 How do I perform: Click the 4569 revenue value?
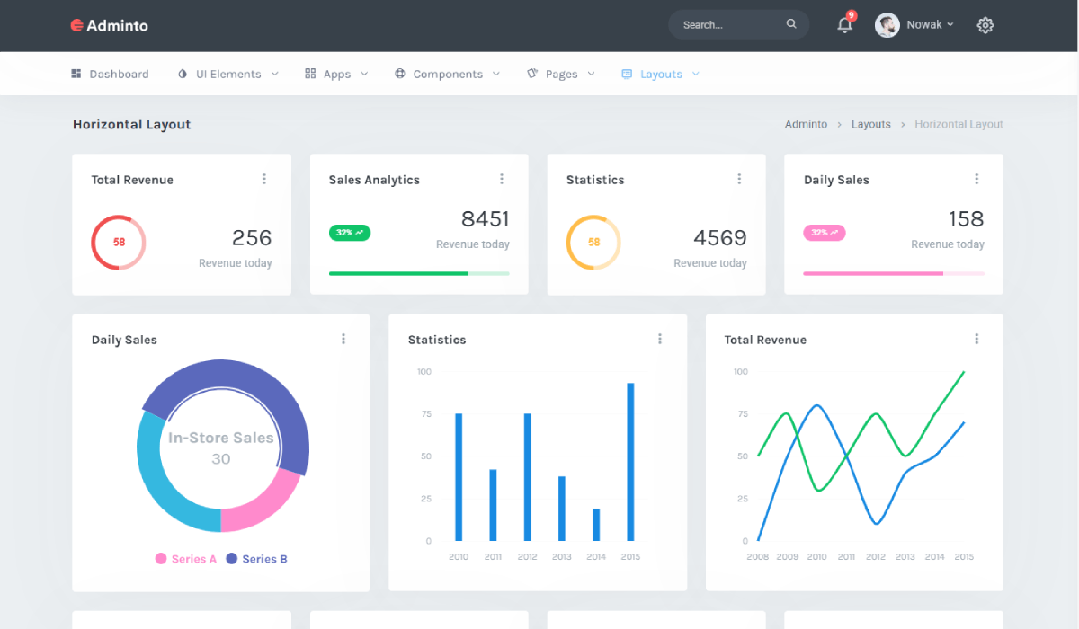[720, 237]
